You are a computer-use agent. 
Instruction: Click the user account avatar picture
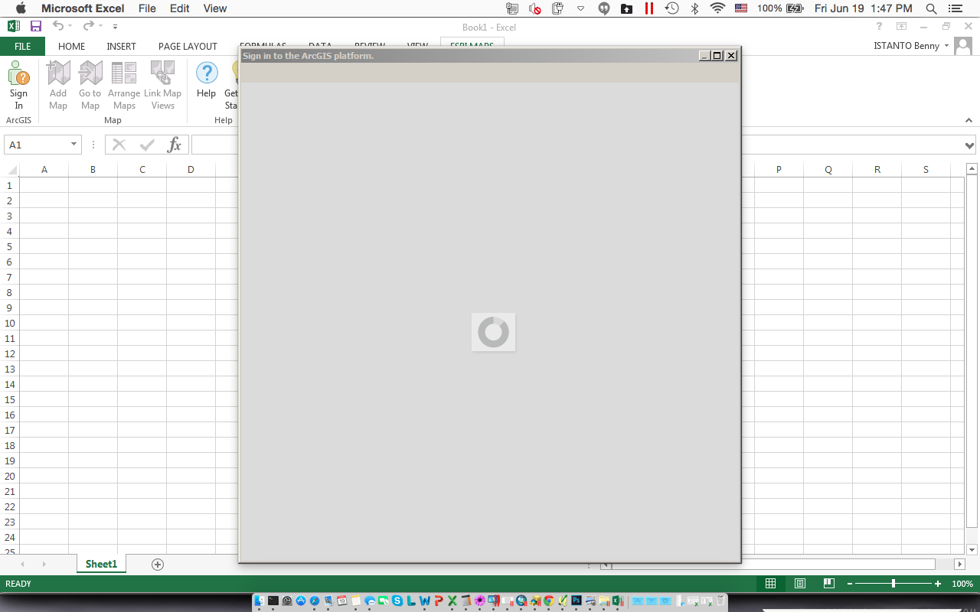963,46
